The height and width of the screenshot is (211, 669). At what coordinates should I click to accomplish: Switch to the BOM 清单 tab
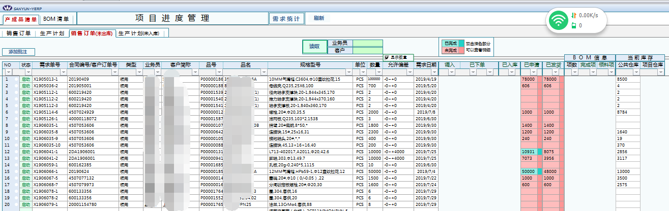tap(57, 19)
